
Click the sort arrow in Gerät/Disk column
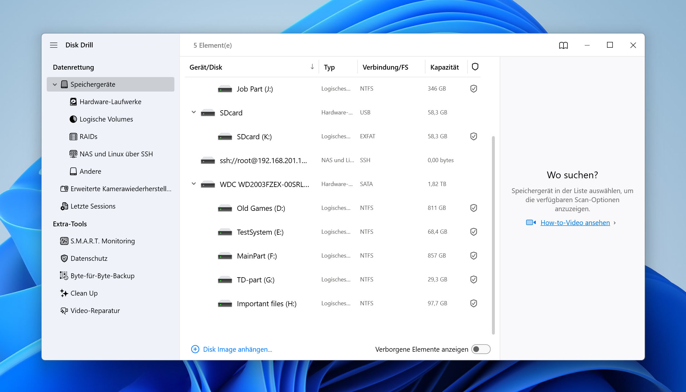point(312,67)
